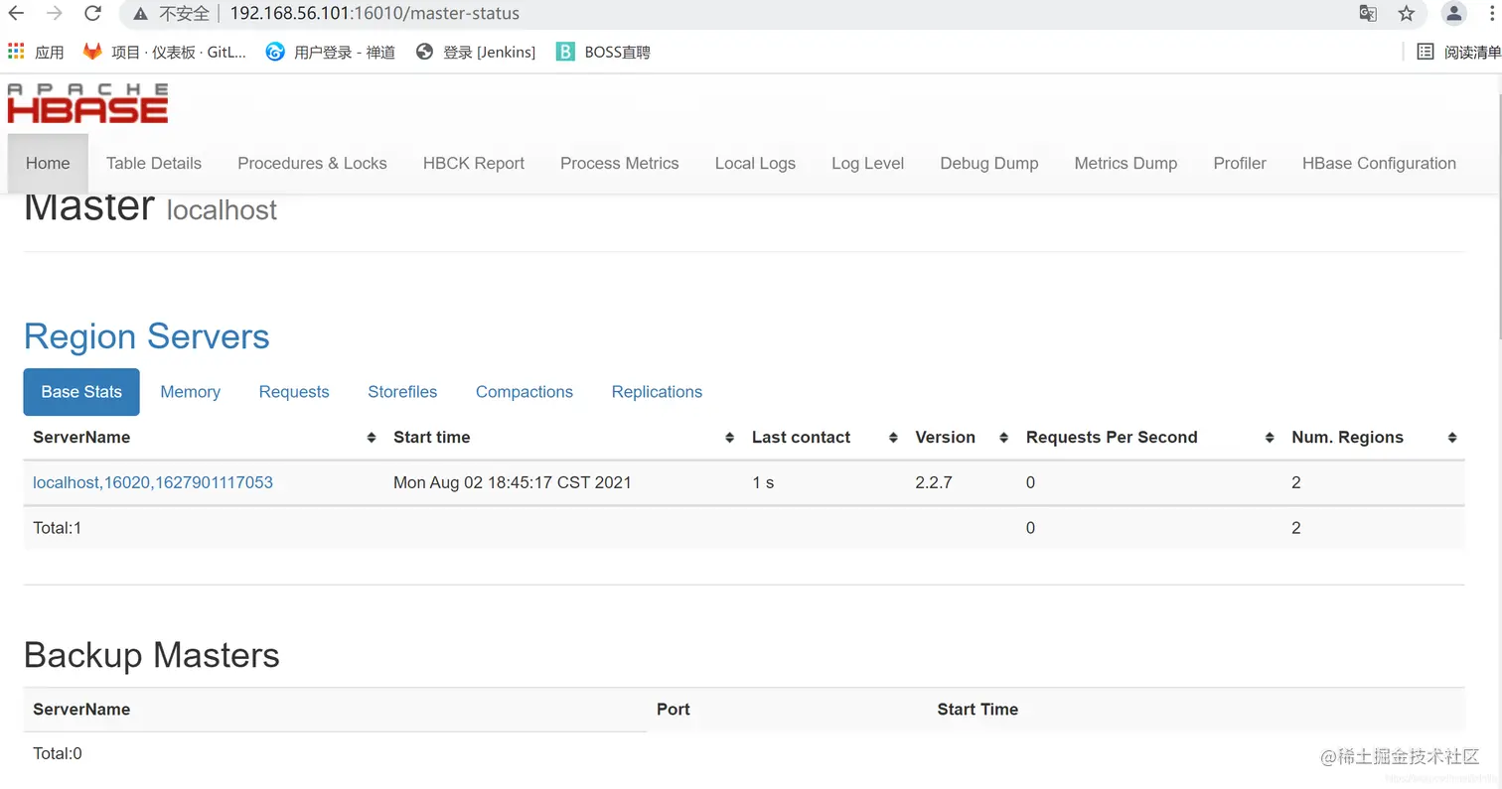The width and height of the screenshot is (1502, 789).
Task: Open Table Details page
Action: pos(154,164)
